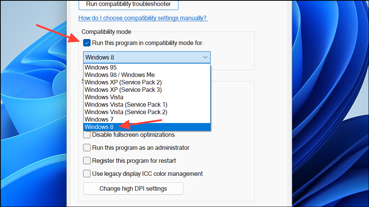Pick Windows XP (Service Pack 3)

tap(123, 90)
